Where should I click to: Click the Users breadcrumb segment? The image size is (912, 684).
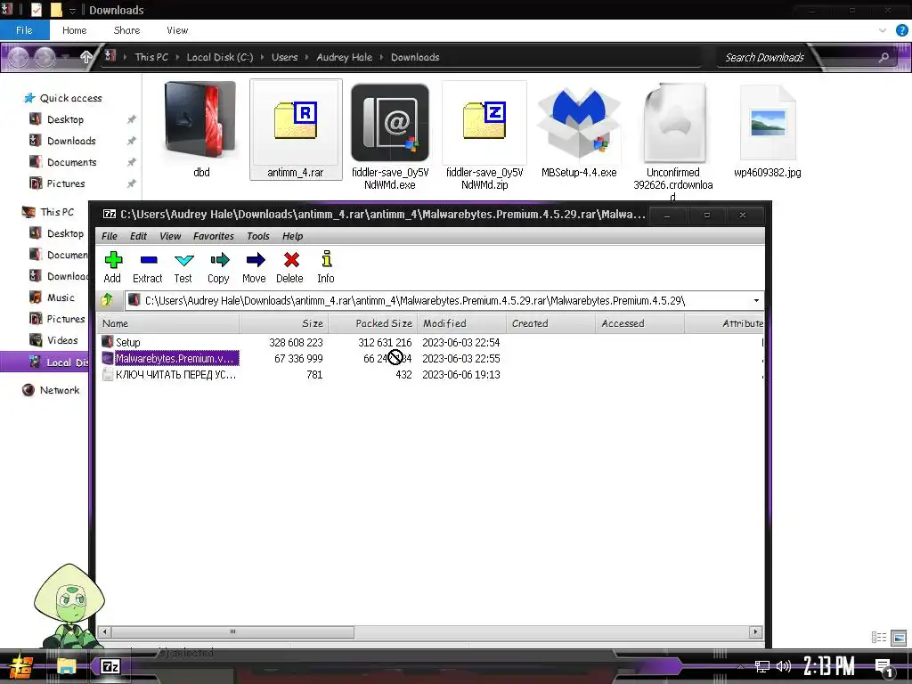[x=284, y=57]
